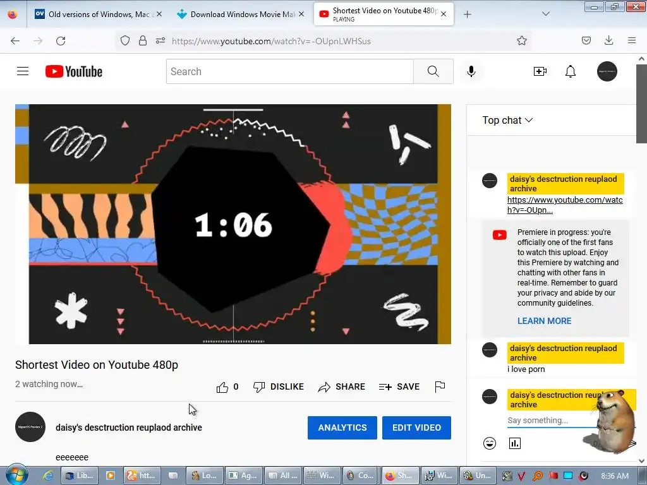Click the 8:36 AM taskbar clock
Viewport: 647px width, 485px height.
[614, 476]
